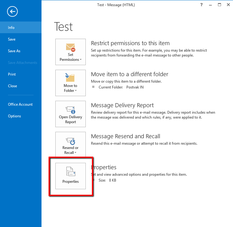Viewport: 233px width, 227px height.
Task: Expand the Set Permissions dropdown arrow
Action: click(x=81, y=60)
